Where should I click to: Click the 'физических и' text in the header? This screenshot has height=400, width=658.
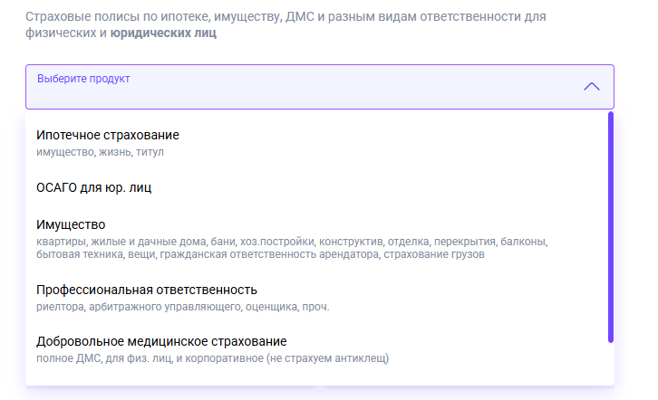coord(66,33)
